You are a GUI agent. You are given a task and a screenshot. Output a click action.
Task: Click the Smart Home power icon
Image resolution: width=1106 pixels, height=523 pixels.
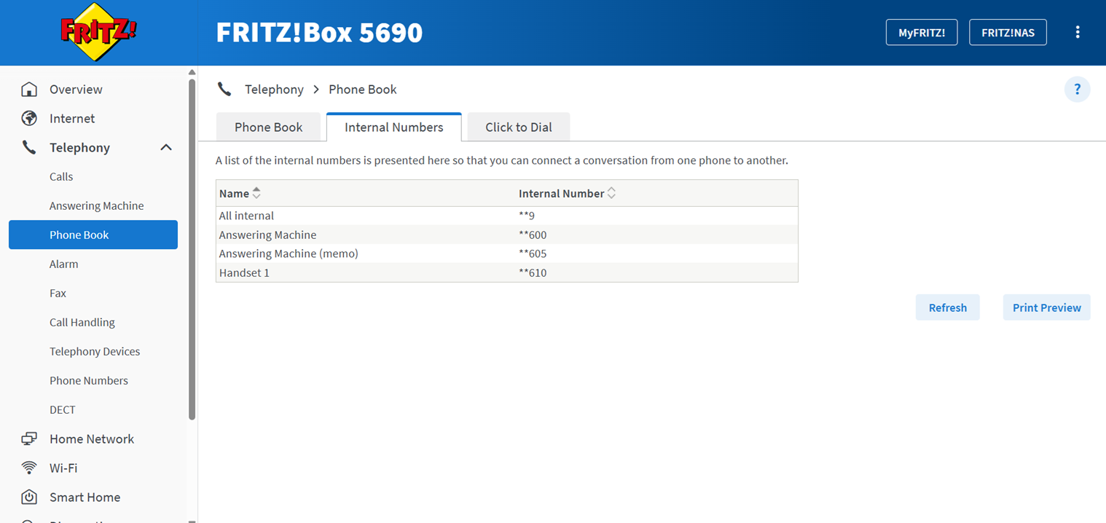click(x=29, y=498)
